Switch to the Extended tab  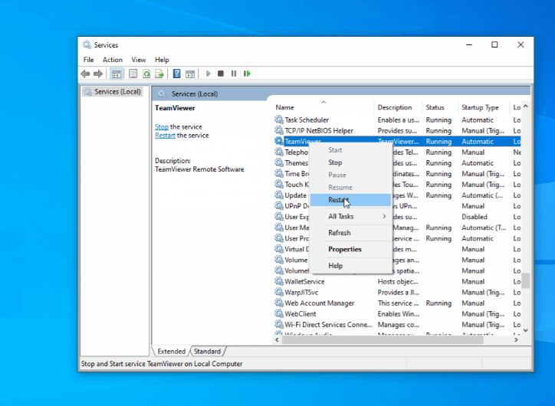pos(171,351)
